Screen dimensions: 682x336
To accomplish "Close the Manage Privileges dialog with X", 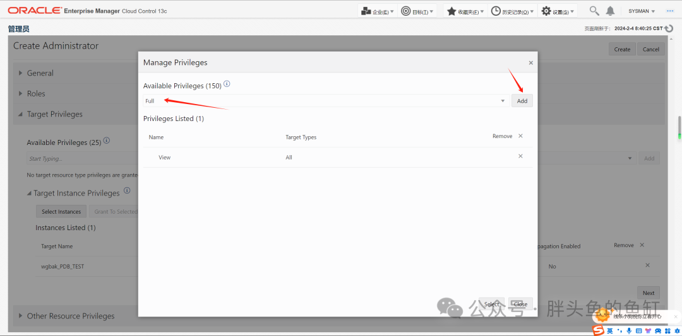I will coord(530,63).
